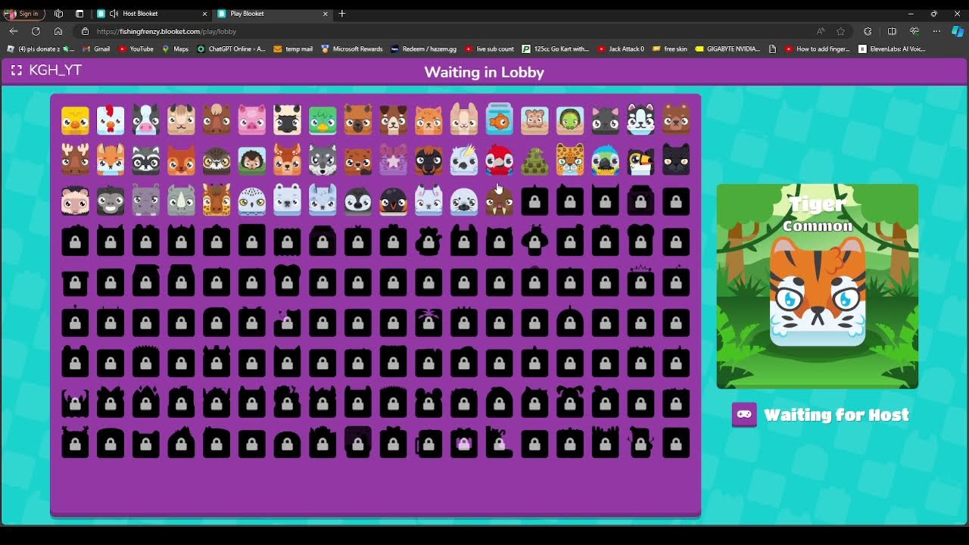Viewport: 969px width, 545px height.
Task: Choose the Seal blook
Action: click(464, 201)
